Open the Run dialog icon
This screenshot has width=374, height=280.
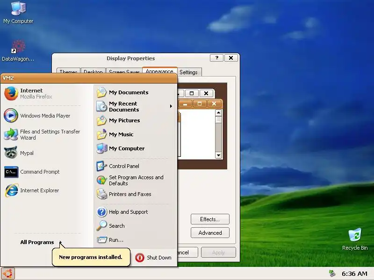tap(101, 239)
